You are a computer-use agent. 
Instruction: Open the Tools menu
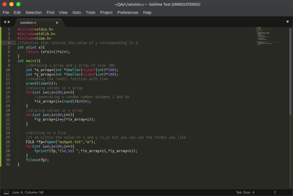point(91,13)
